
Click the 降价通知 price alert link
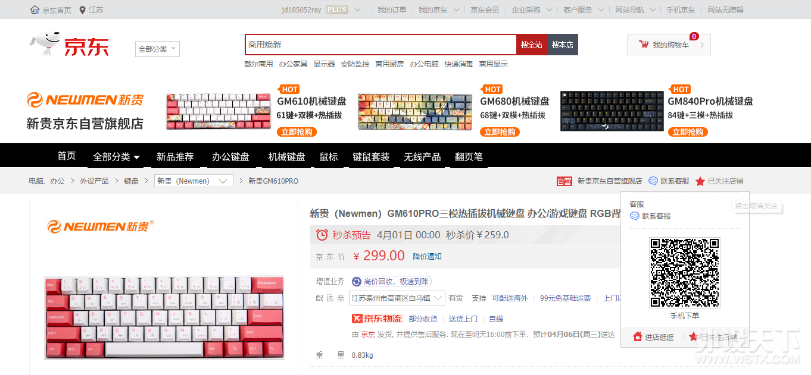point(428,256)
